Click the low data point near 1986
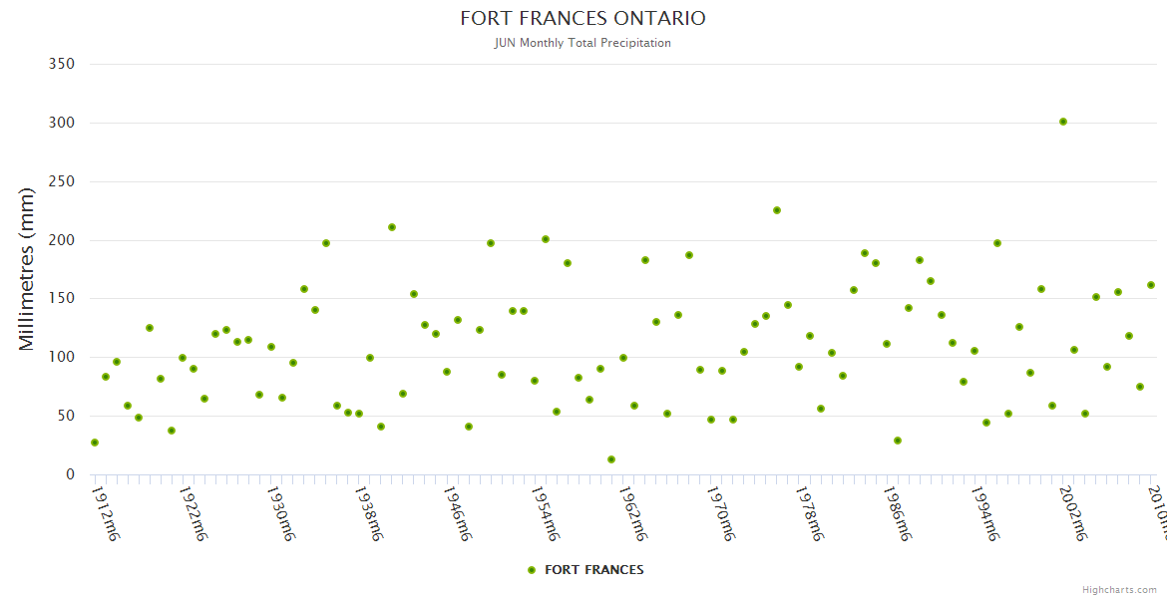 (x=898, y=441)
